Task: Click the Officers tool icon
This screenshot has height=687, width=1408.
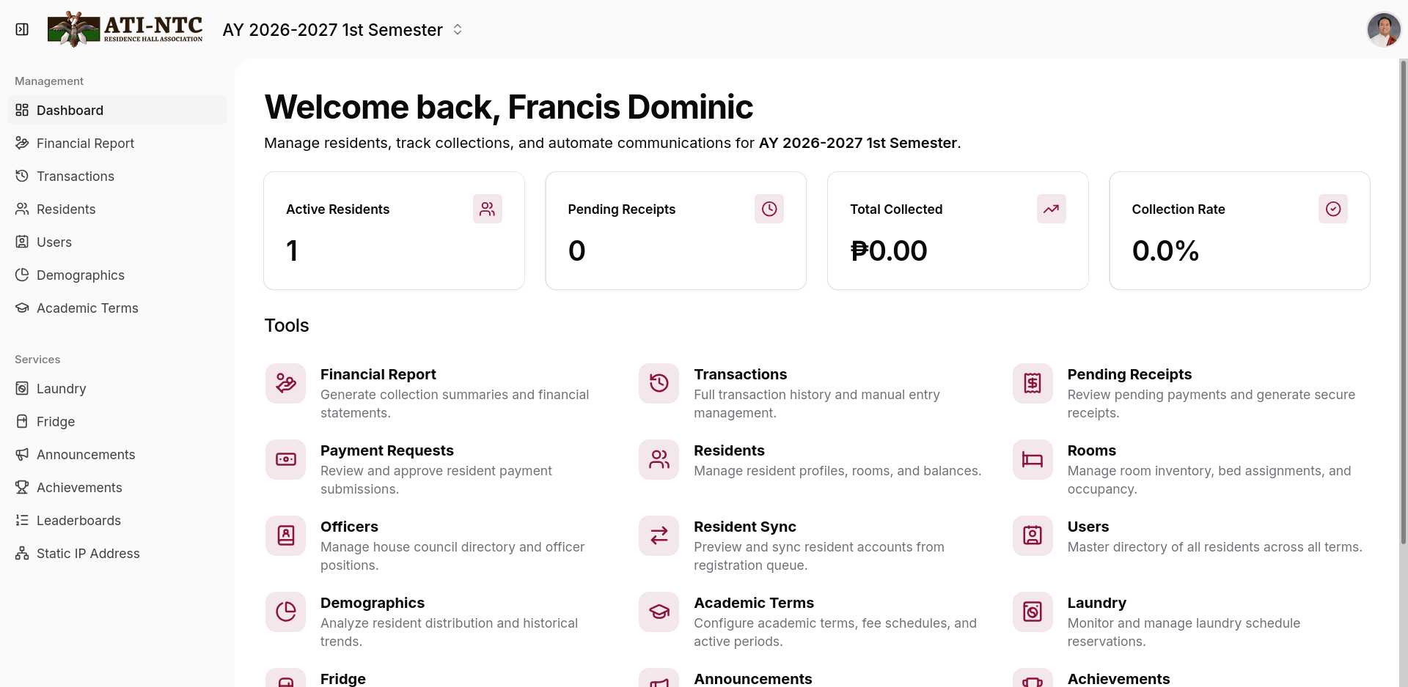Action: [285, 535]
